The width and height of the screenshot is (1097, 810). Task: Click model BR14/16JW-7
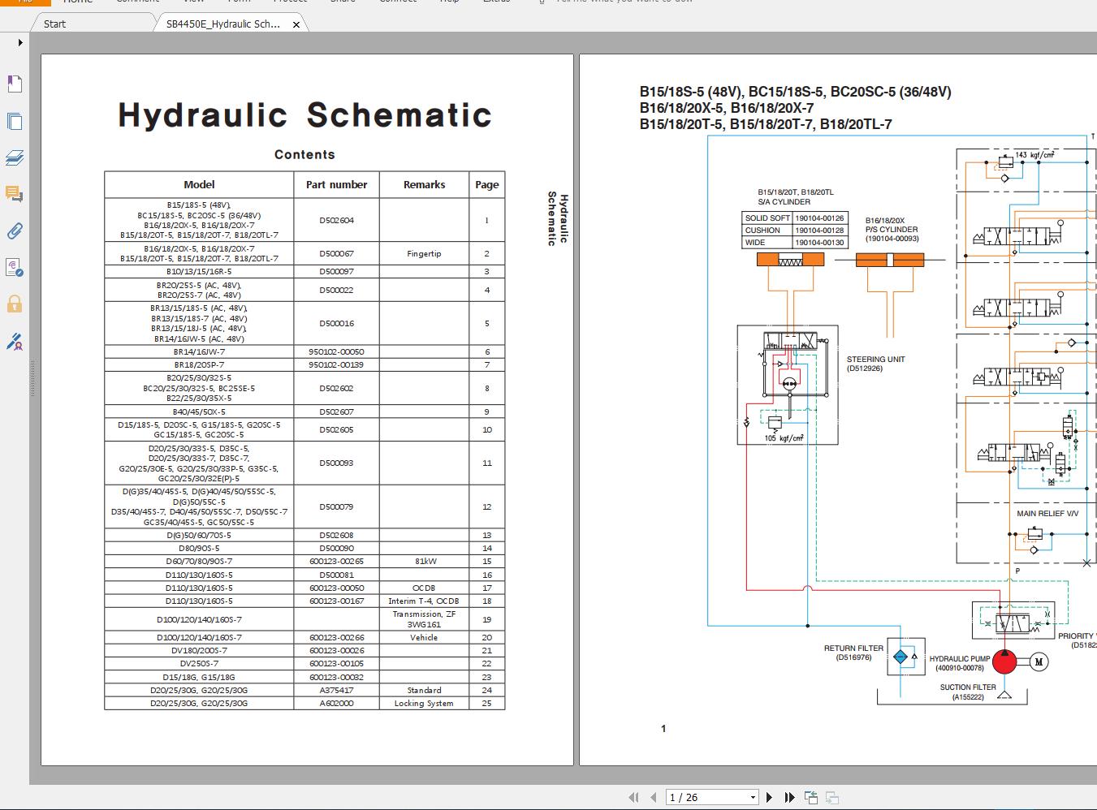pyautogui.click(x=199, y=351)
